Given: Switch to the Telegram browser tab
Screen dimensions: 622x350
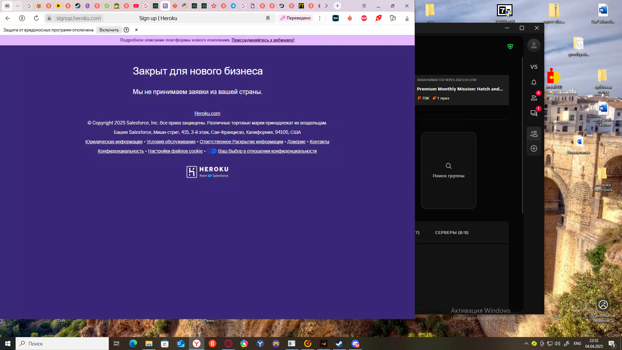Looking at the screenshot, I should click(x=233, y=6).
